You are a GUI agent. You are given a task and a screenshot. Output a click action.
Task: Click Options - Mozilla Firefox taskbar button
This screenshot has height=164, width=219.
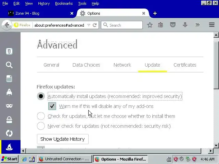click(x=120, y=159)
